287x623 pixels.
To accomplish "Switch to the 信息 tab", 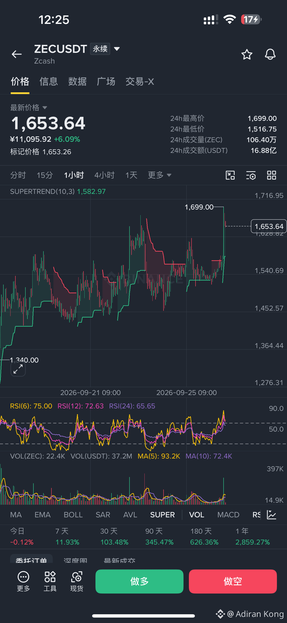I will point(49,82).
